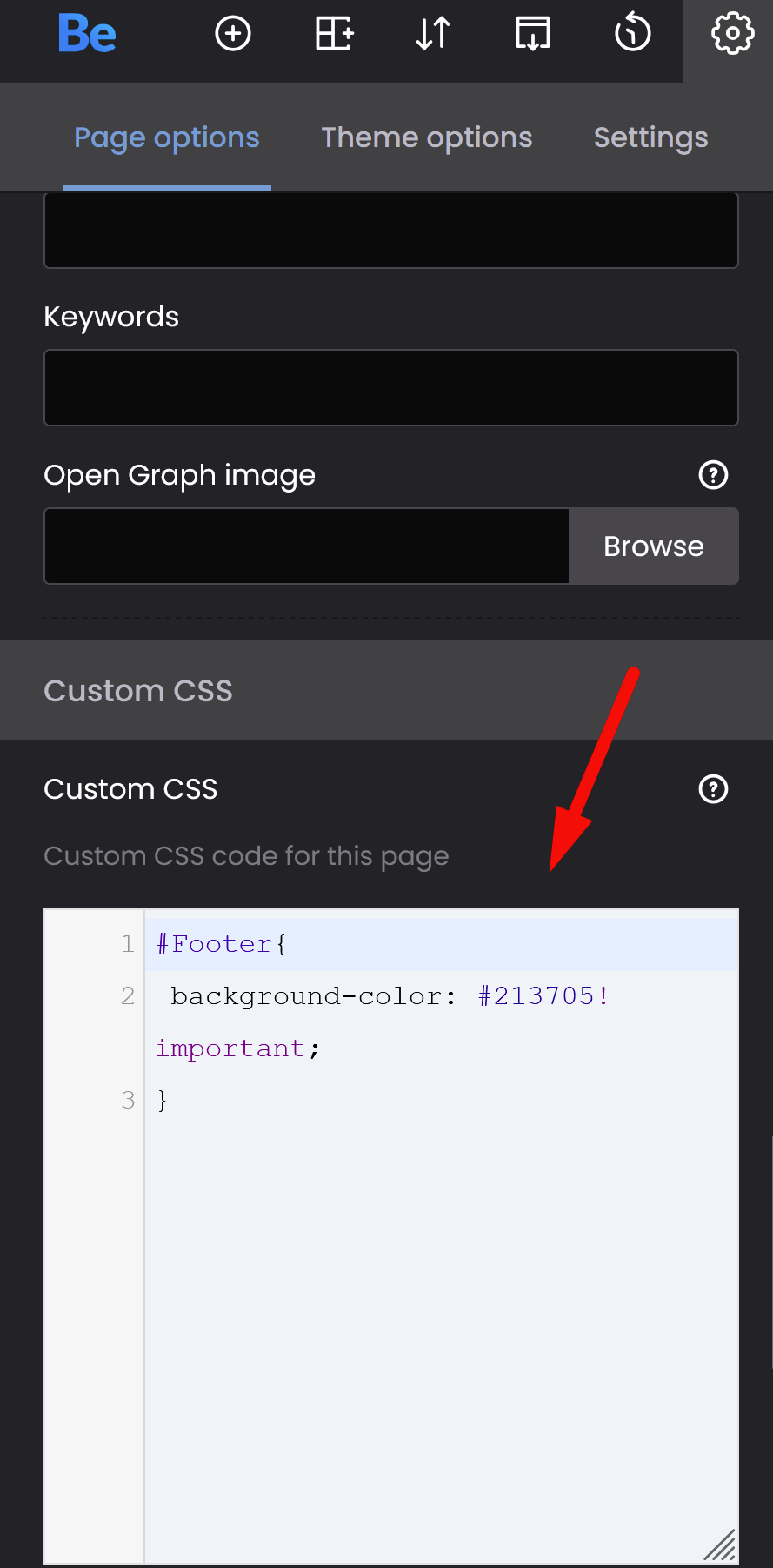Click the add element plus icon
The width and height of the screenshot is (773, 1568).
click(233, 34)
